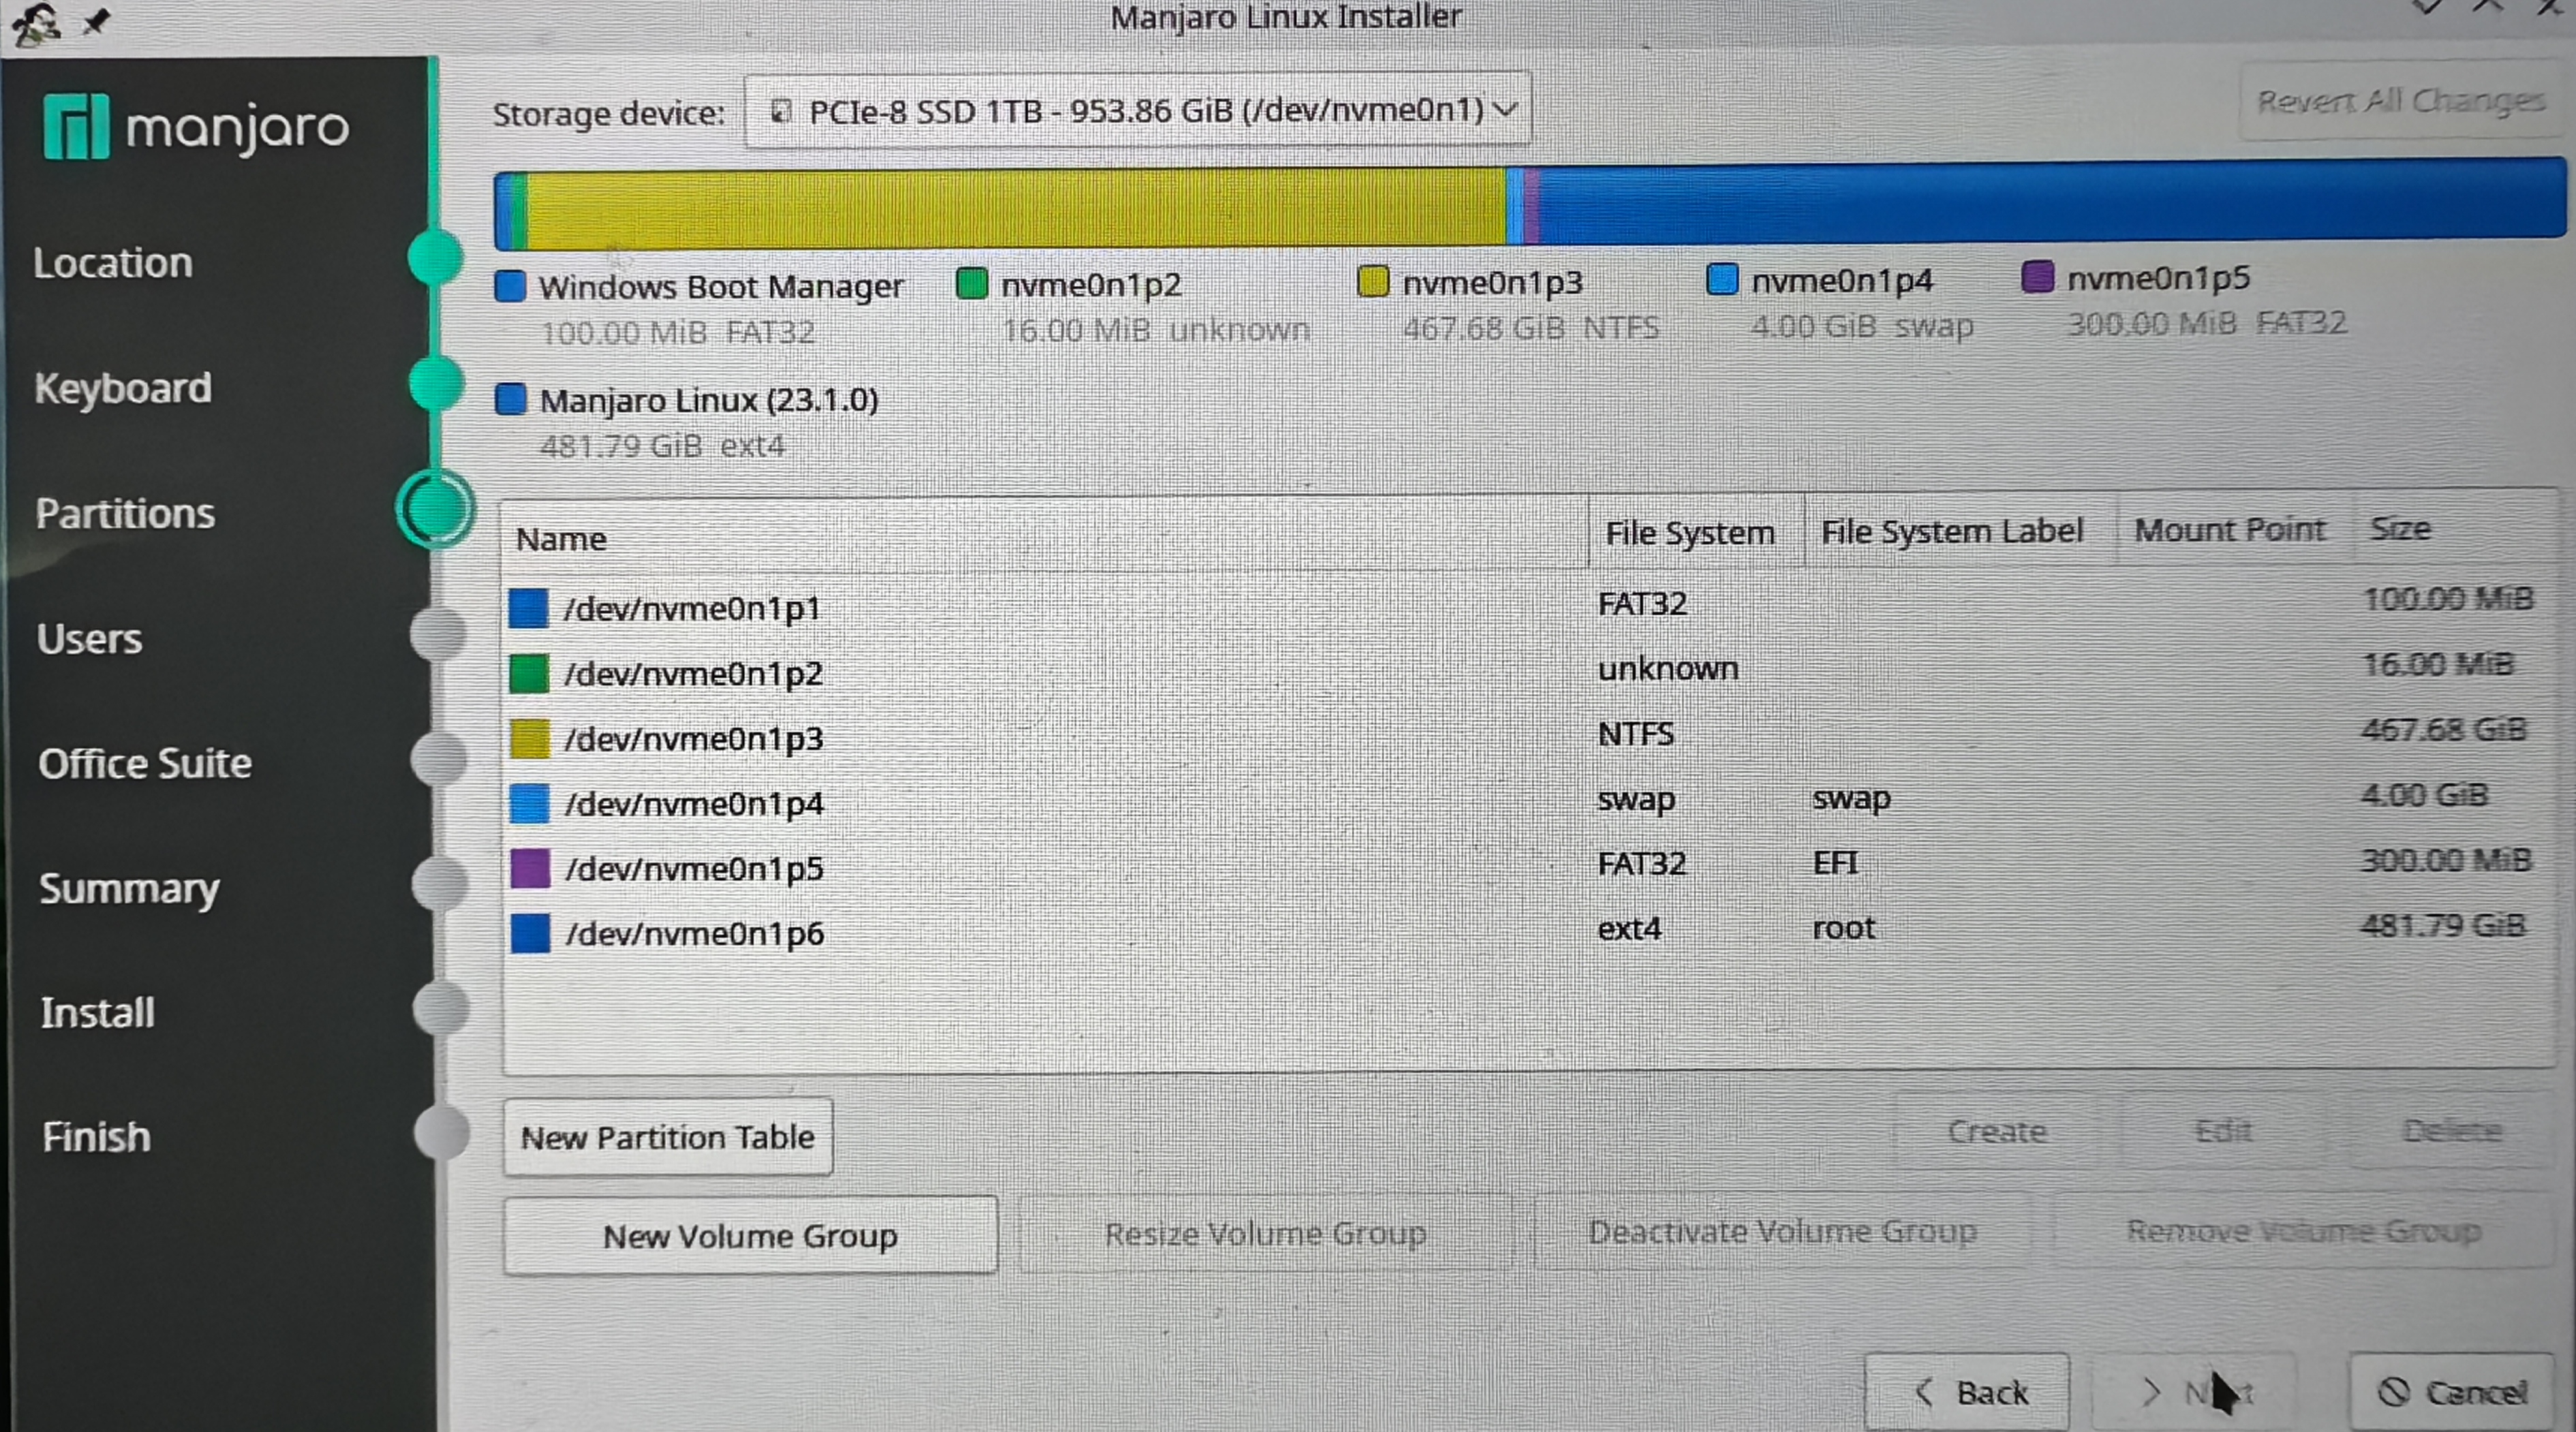Click the pin icon in the title bar

[x=96, y=20]
